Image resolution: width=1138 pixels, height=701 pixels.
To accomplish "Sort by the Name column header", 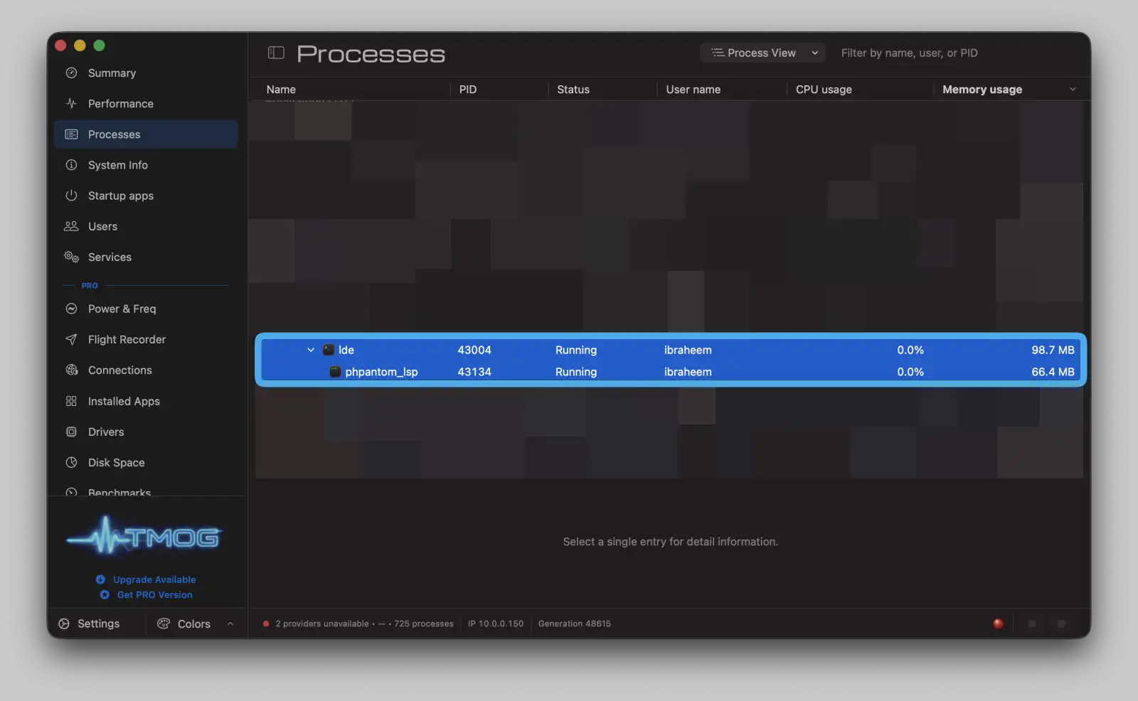I will tap(281, 90).
